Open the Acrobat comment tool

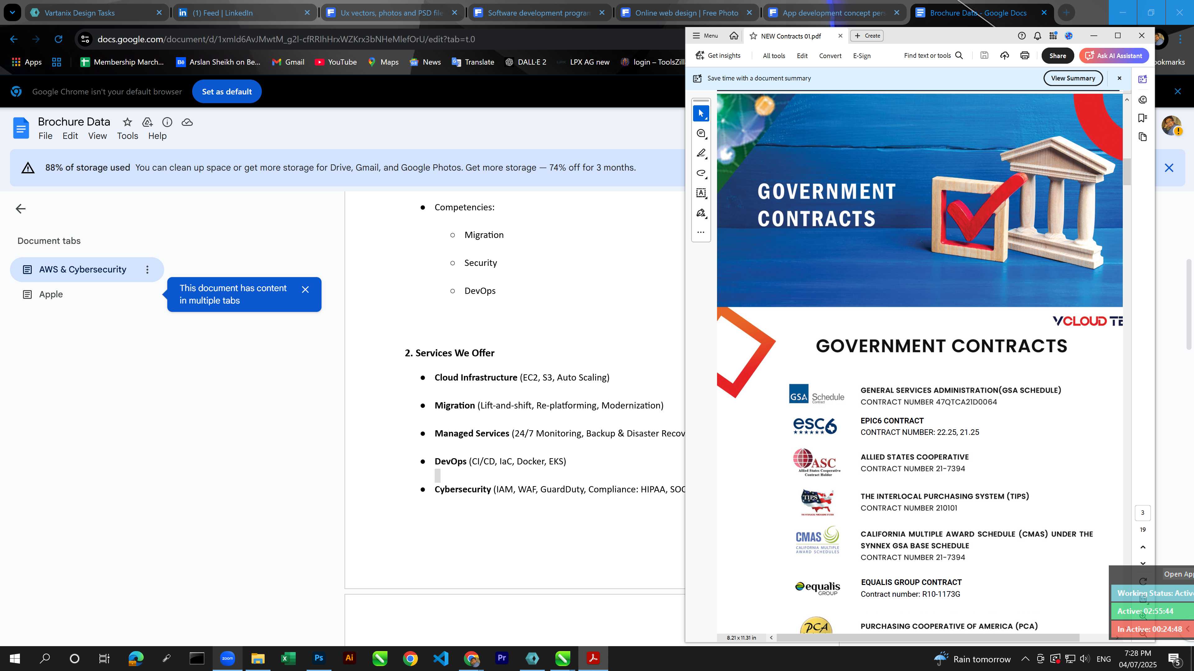(x=701, y=133)
